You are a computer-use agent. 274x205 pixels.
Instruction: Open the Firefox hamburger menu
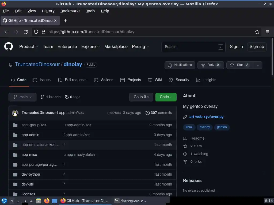pyautogui.click(x=268, y=32)
